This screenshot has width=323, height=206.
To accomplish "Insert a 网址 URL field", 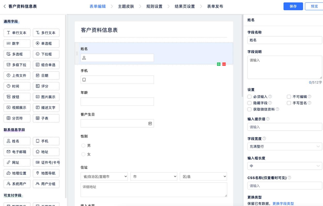I will click(x=17, y=162).
